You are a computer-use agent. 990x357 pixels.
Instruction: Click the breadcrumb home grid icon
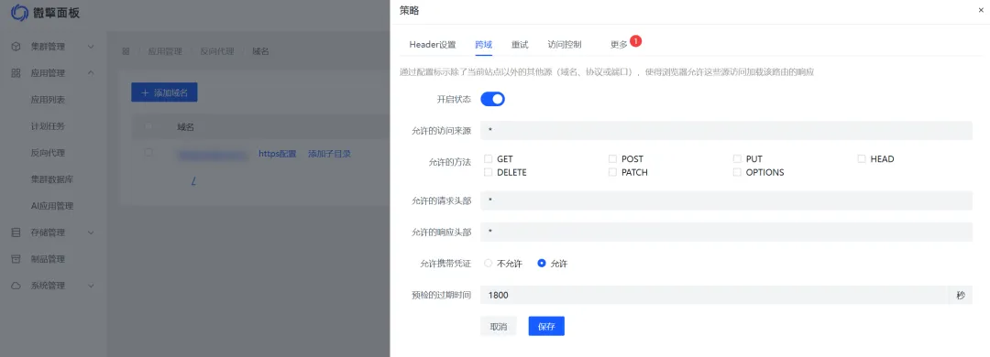click(x=126, y=52)
